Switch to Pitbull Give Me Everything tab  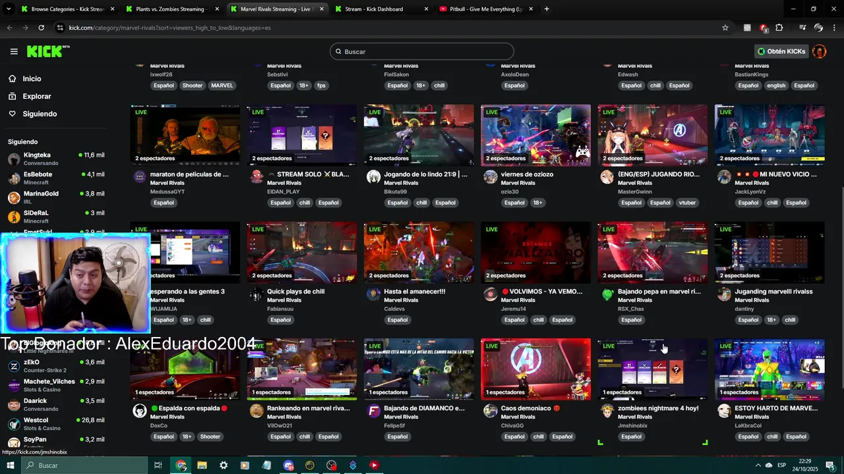486,9
